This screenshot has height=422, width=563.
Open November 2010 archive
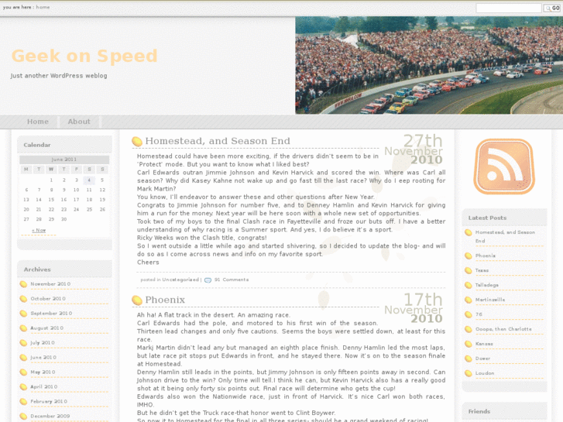50,283
